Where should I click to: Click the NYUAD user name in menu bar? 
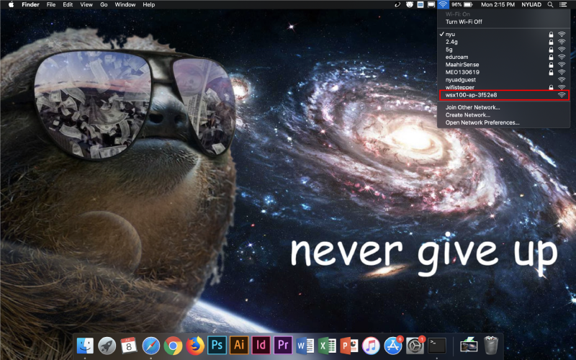531,4
